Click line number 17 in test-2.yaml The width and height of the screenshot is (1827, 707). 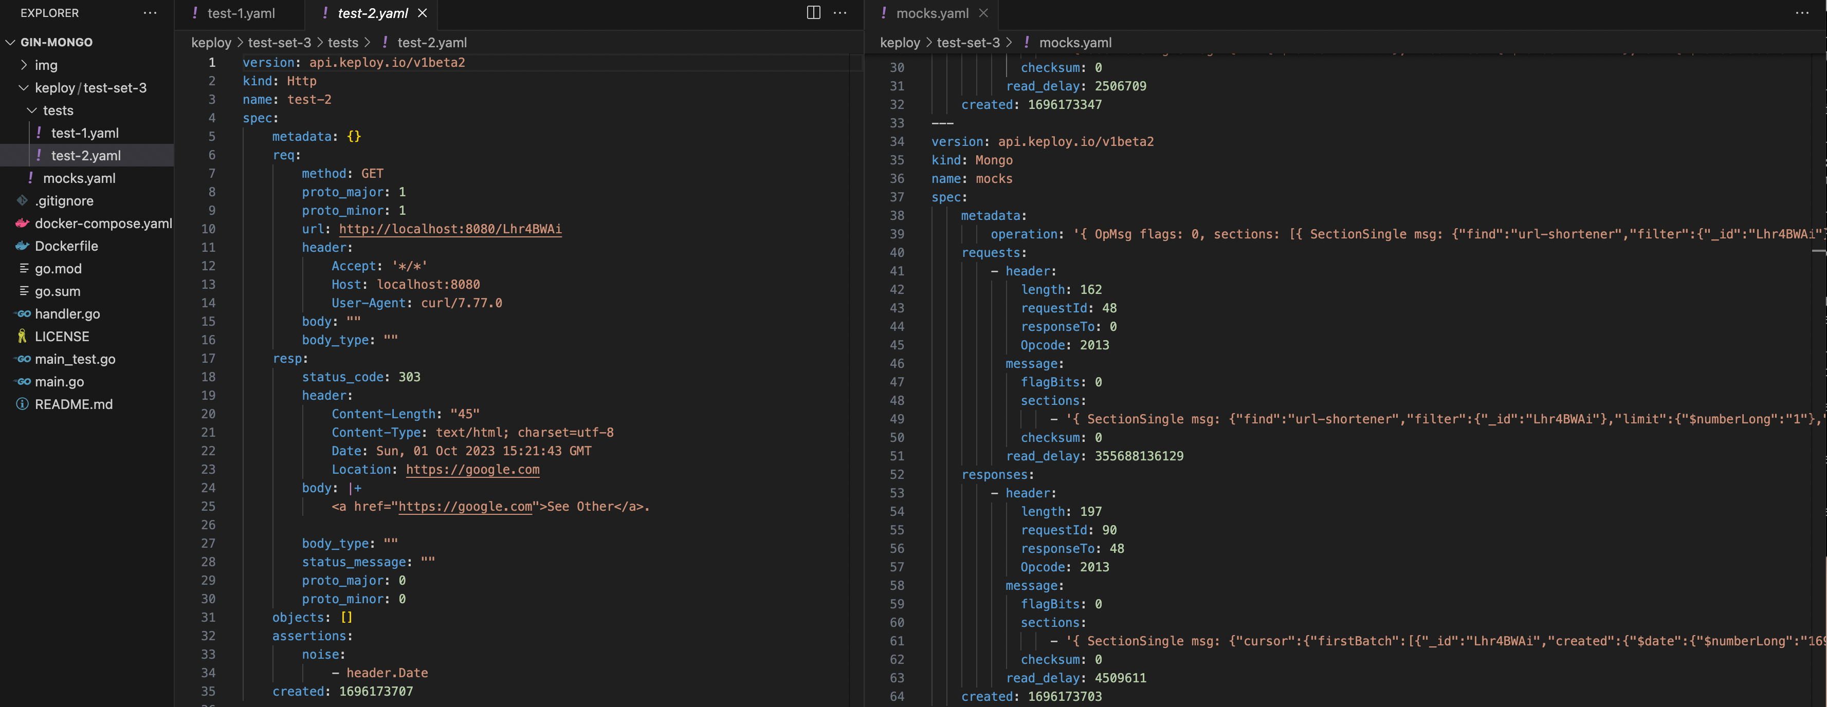click(x=208, y=359)
